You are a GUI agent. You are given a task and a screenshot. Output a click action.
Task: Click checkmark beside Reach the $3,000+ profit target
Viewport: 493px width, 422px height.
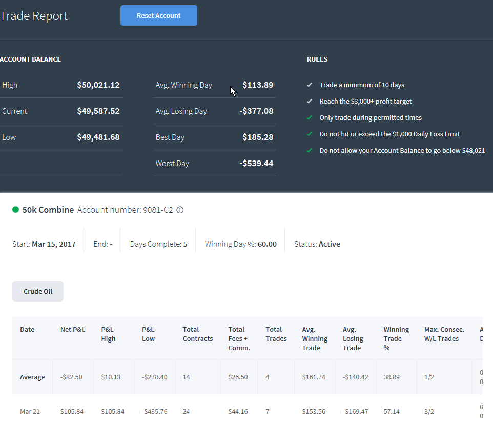[x=310, y=101]
